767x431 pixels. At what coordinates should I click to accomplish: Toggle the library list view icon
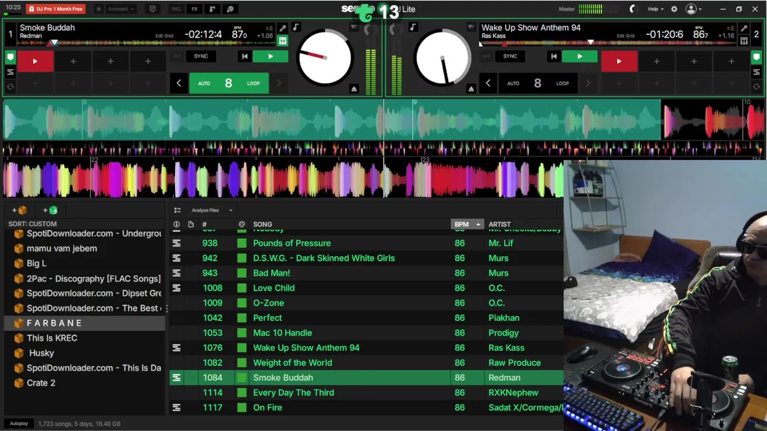177,210
